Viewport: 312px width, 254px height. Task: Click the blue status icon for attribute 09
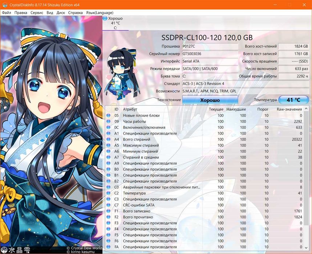[x=109, y=122]
